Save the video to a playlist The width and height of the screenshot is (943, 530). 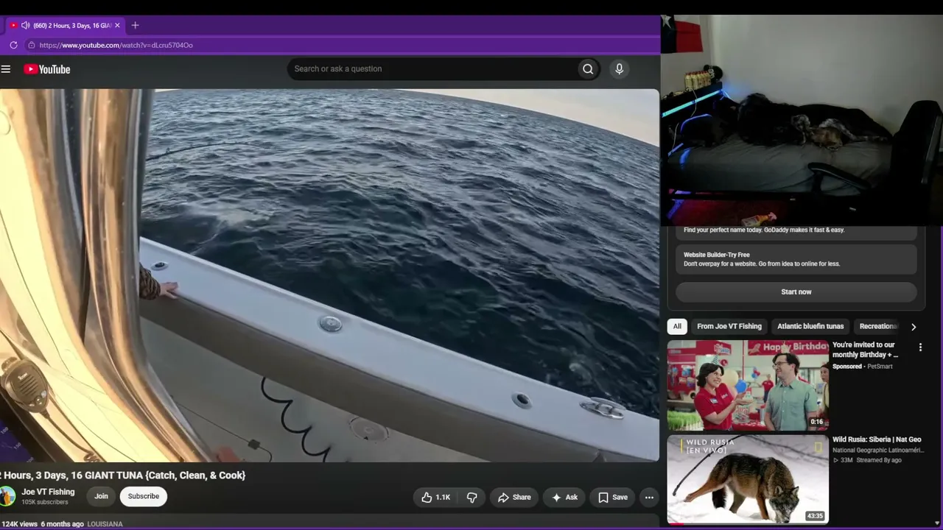click(x=612, y=498)
